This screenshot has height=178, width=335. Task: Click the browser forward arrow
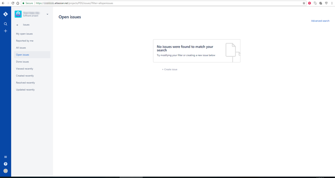[x=8, y=3]
